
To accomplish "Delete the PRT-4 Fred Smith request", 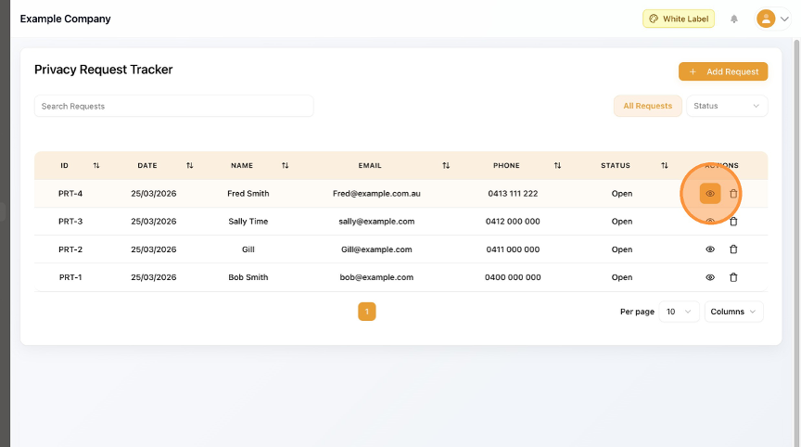I will (733, 194).
